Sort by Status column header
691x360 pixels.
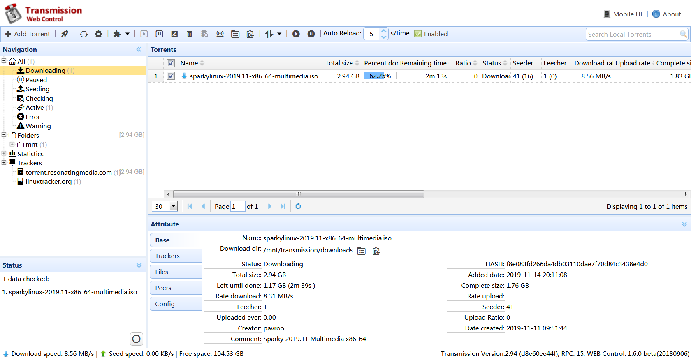click(x=495, y=63)
